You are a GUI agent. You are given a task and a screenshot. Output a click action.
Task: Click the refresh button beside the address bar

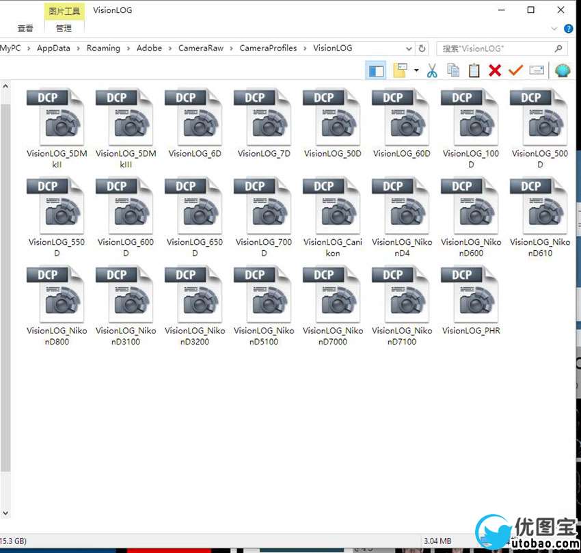(x=422, y=49)
